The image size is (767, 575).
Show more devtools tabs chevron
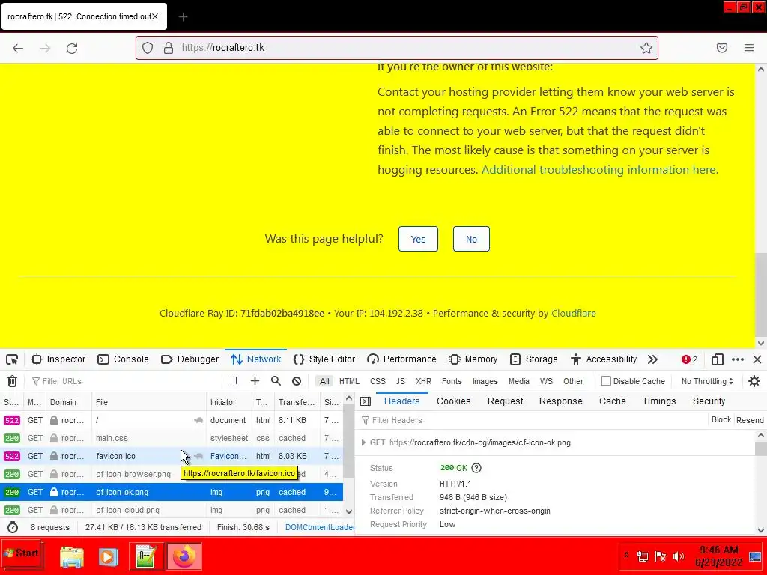[x=652, y=359]
